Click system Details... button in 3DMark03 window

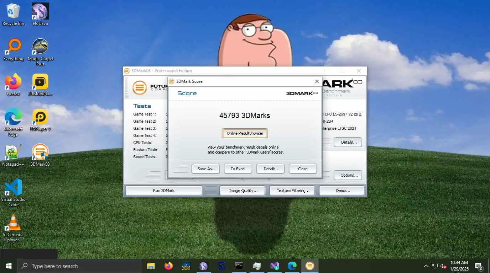(x=348, y=142)
